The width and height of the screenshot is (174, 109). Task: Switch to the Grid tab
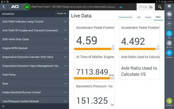point(139,17)
